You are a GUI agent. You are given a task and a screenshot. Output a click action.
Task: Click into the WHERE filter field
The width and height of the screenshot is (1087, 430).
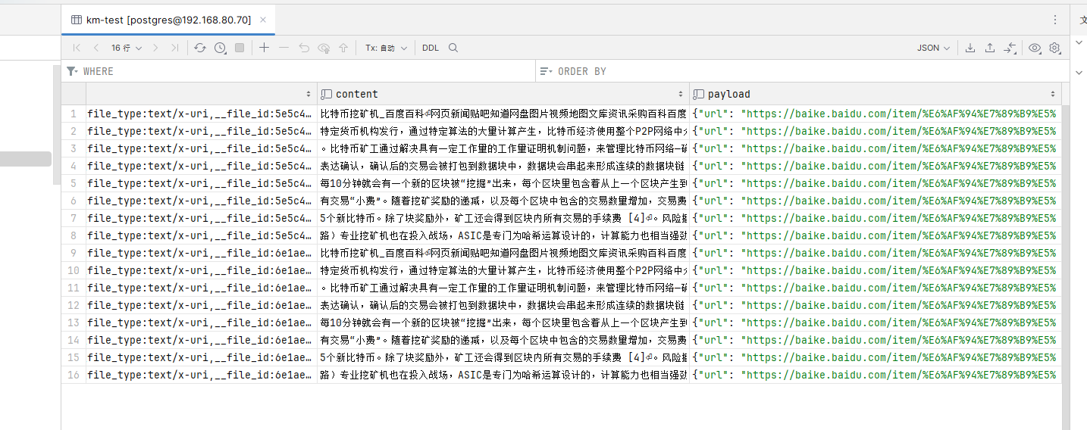point(303,71)
